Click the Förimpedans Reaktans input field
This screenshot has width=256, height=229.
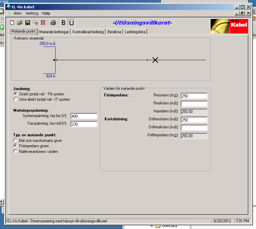click(194, 104)
